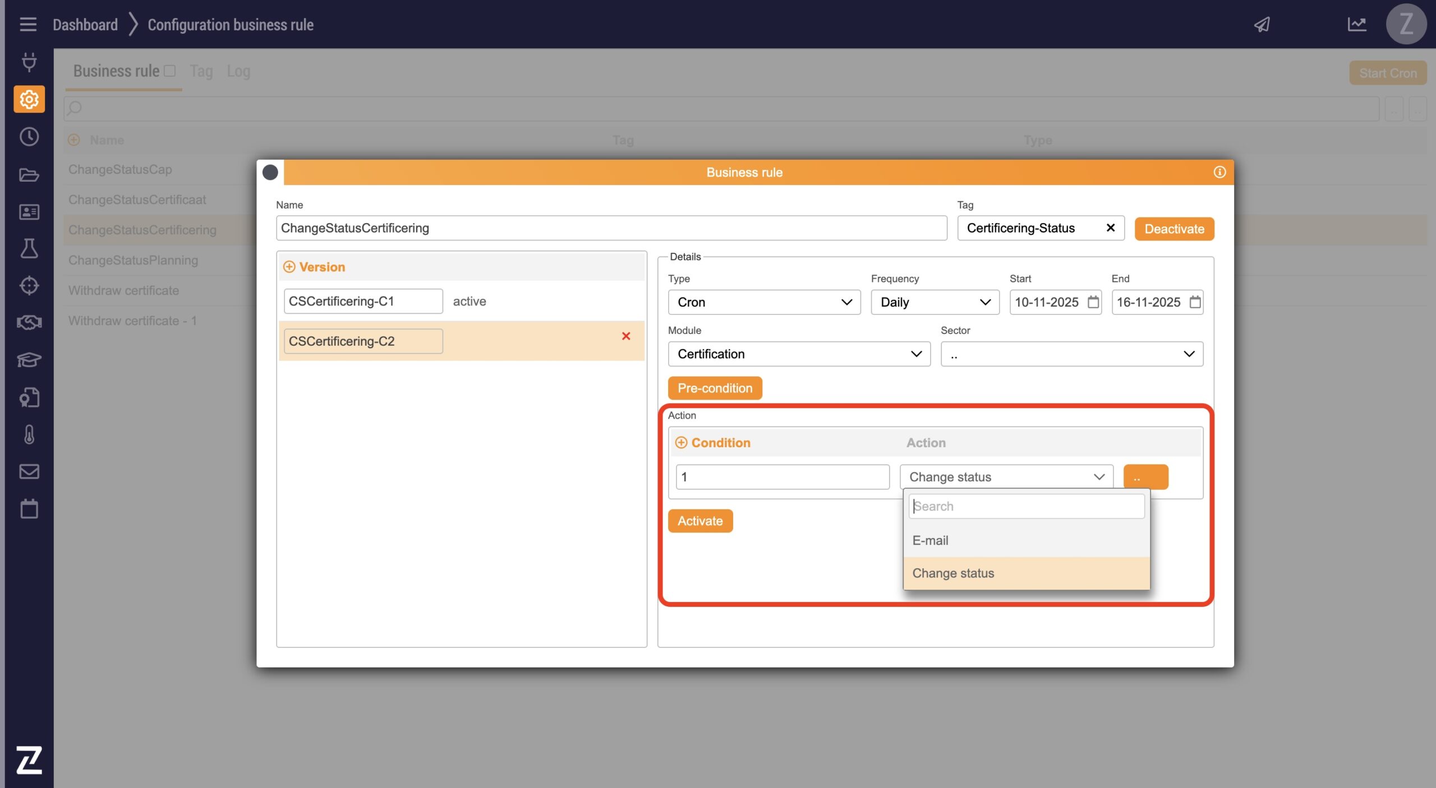
Task: Select E-mail from action list
Action: (x=931, y=540)
